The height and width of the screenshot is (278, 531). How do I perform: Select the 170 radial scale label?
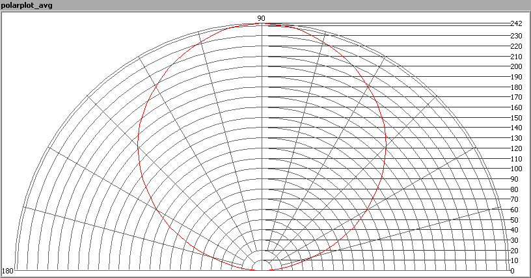tap(515, 97)
